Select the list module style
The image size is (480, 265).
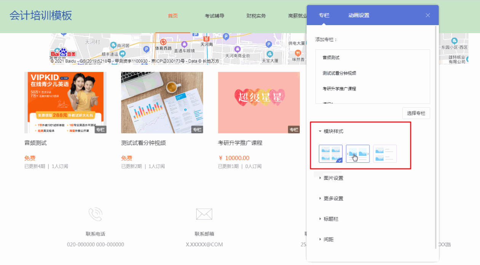[385, 154]
